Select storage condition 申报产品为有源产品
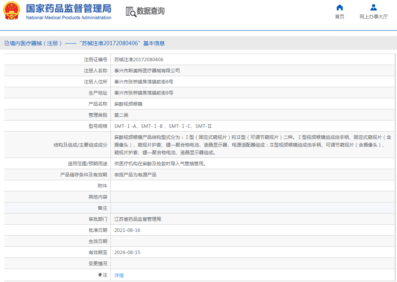This screenshot has height=282, width=397. (x=135, y=175)
